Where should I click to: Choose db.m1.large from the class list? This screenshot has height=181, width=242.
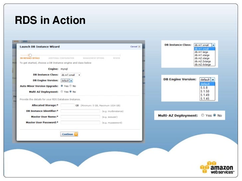pos(204,52)
